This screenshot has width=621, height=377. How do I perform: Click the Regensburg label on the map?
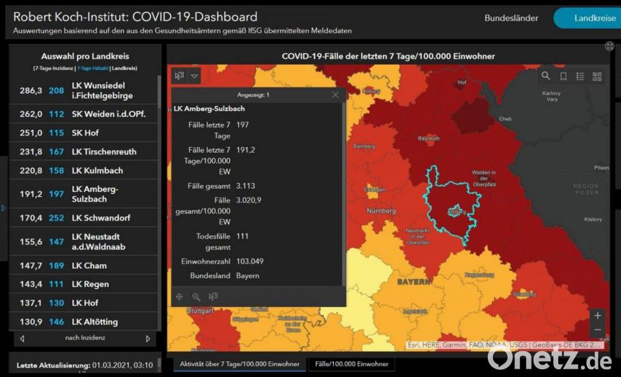coord(479,275)
